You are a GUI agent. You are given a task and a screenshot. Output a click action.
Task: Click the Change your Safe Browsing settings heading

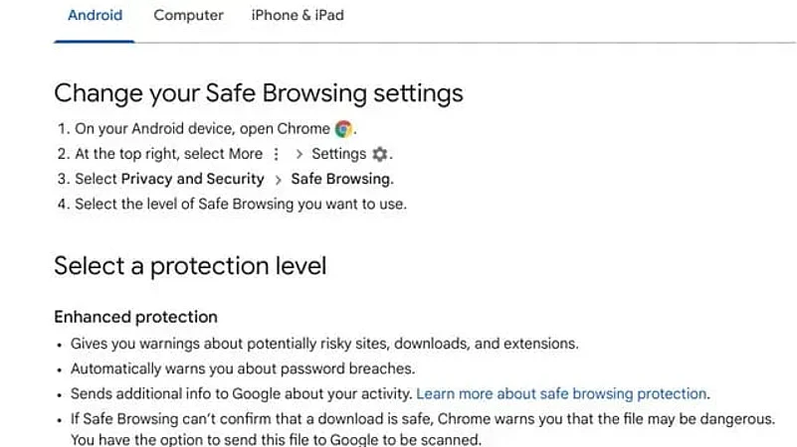coord(258,93)
